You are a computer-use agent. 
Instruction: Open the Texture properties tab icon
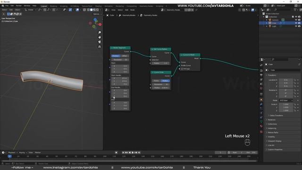(261, 132)
